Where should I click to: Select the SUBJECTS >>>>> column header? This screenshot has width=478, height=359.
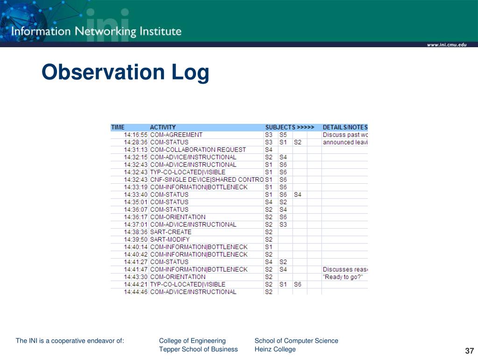(289, 127)
